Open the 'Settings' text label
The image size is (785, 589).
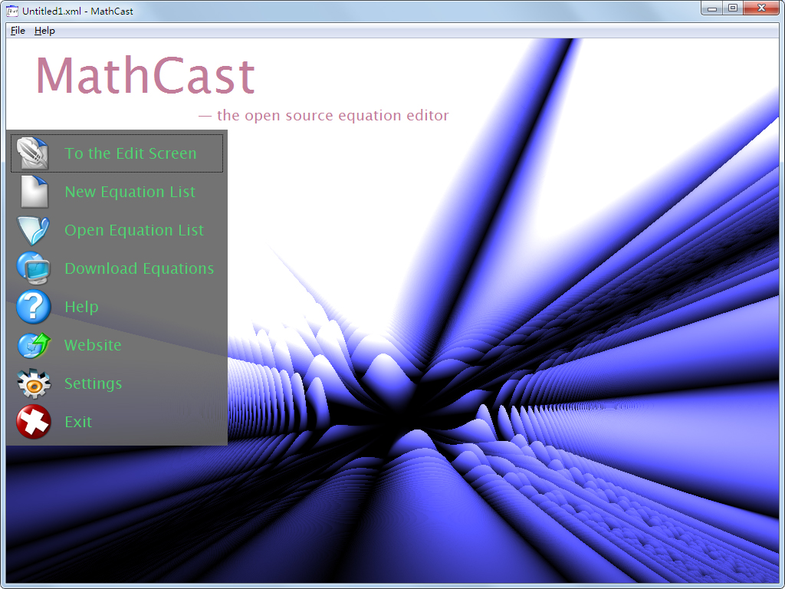pos(93,383)
